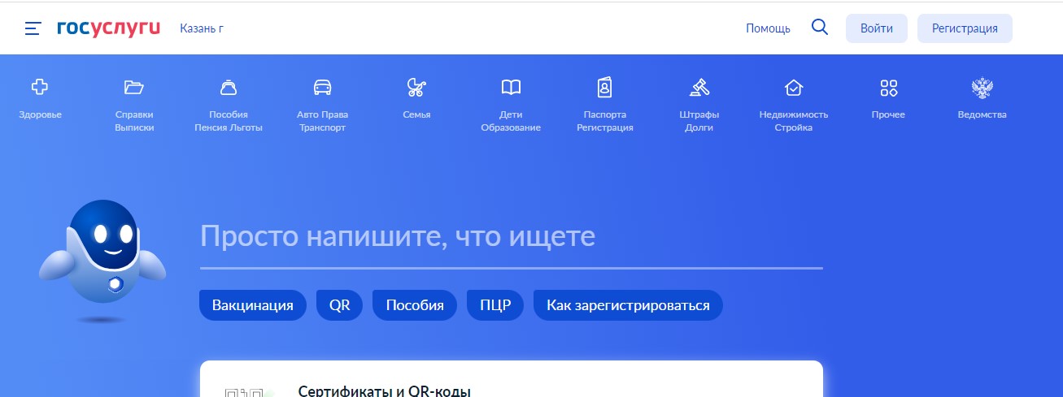Open the Здоровье category icon
This screenshot has height=397, width=1063.
[x=40, y=88]
